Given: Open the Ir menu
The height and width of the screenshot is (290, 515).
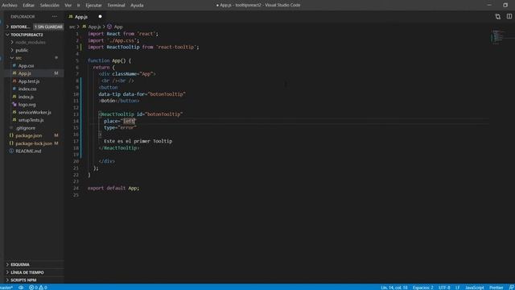Looking at the screenshot, I should [78, 5].
